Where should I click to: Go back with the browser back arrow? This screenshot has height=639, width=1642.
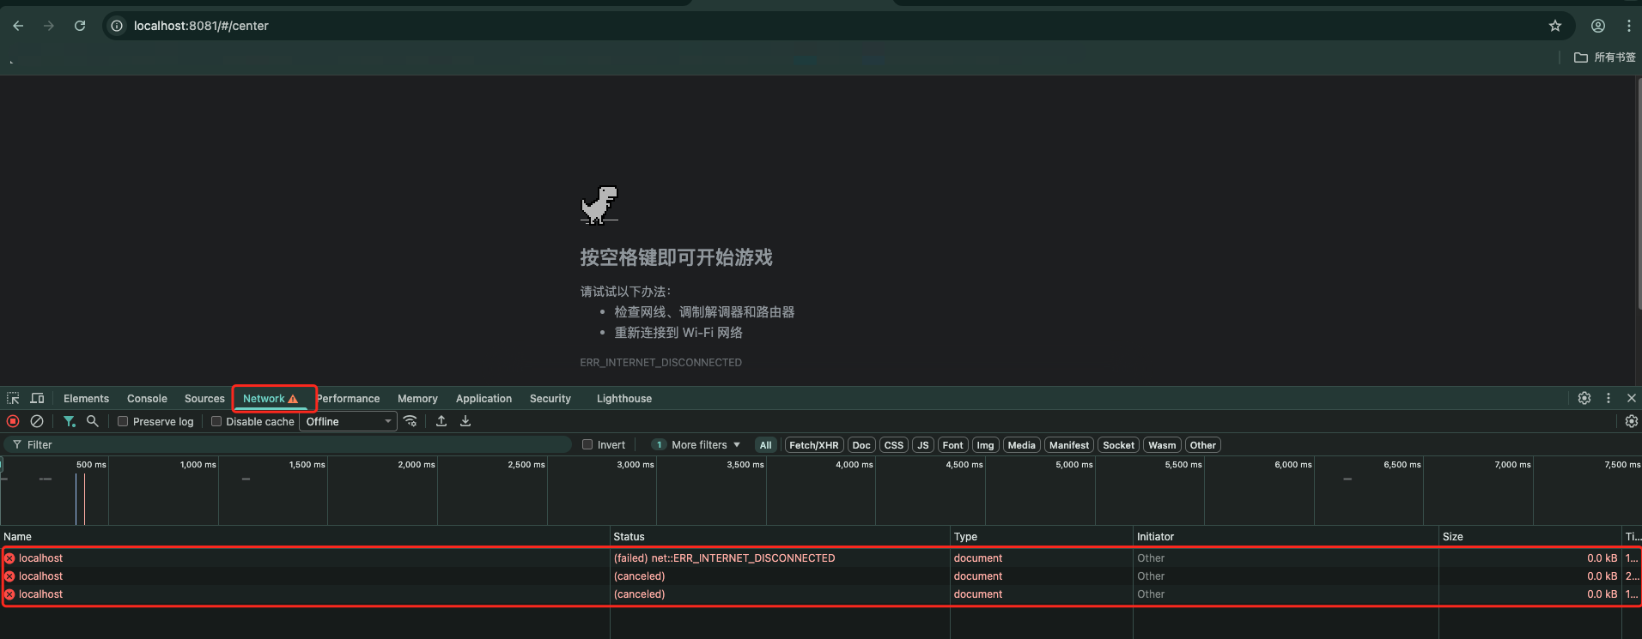tap(18, 26)
